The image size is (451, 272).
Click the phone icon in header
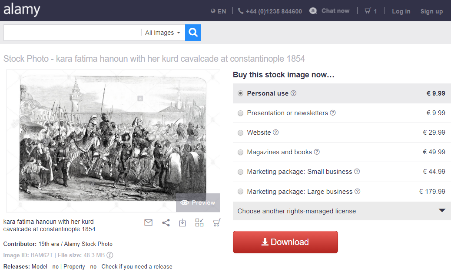[241, 11]
